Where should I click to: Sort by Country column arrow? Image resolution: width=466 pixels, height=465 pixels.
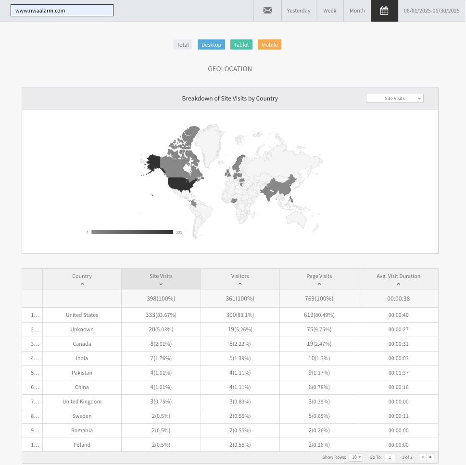click(x=82, y=284)
